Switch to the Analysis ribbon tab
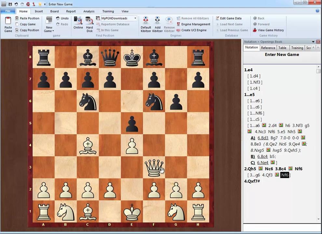This screenshot has height=234, width=322. coord(89,11)
